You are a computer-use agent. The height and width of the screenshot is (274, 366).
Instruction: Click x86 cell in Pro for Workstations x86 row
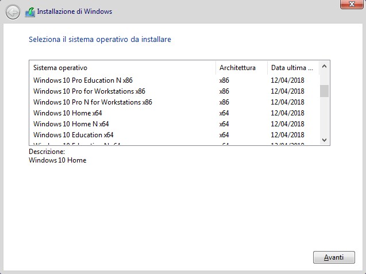[224, 91]
